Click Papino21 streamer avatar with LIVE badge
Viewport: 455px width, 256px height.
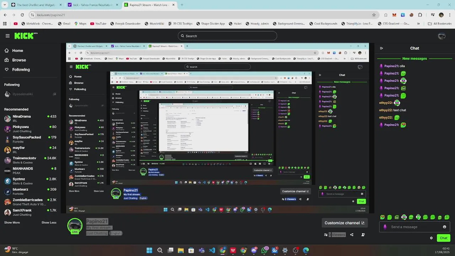[75, 226]
